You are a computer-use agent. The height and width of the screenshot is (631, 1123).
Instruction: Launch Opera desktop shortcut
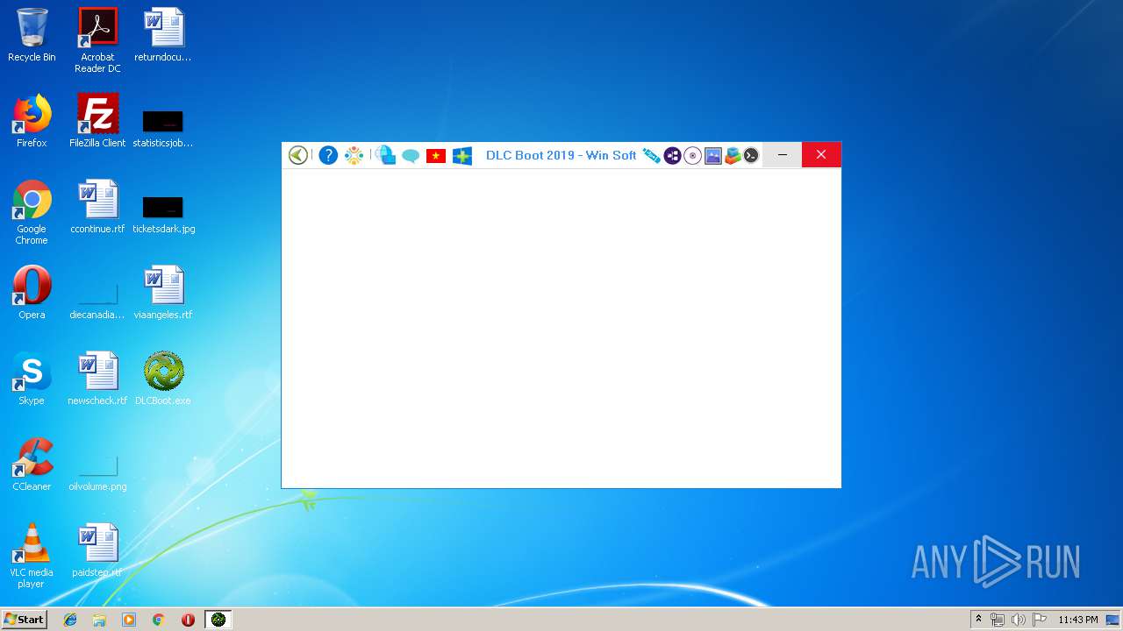32,293
